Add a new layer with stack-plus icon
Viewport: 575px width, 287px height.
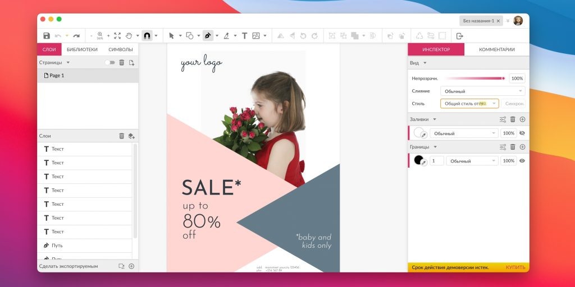coord(131,136)
